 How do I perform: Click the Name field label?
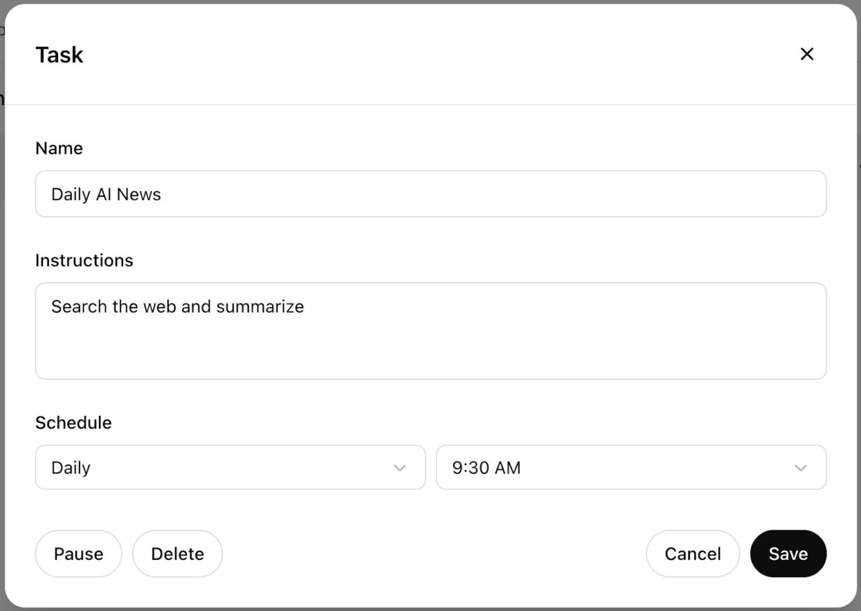[59, 148]
